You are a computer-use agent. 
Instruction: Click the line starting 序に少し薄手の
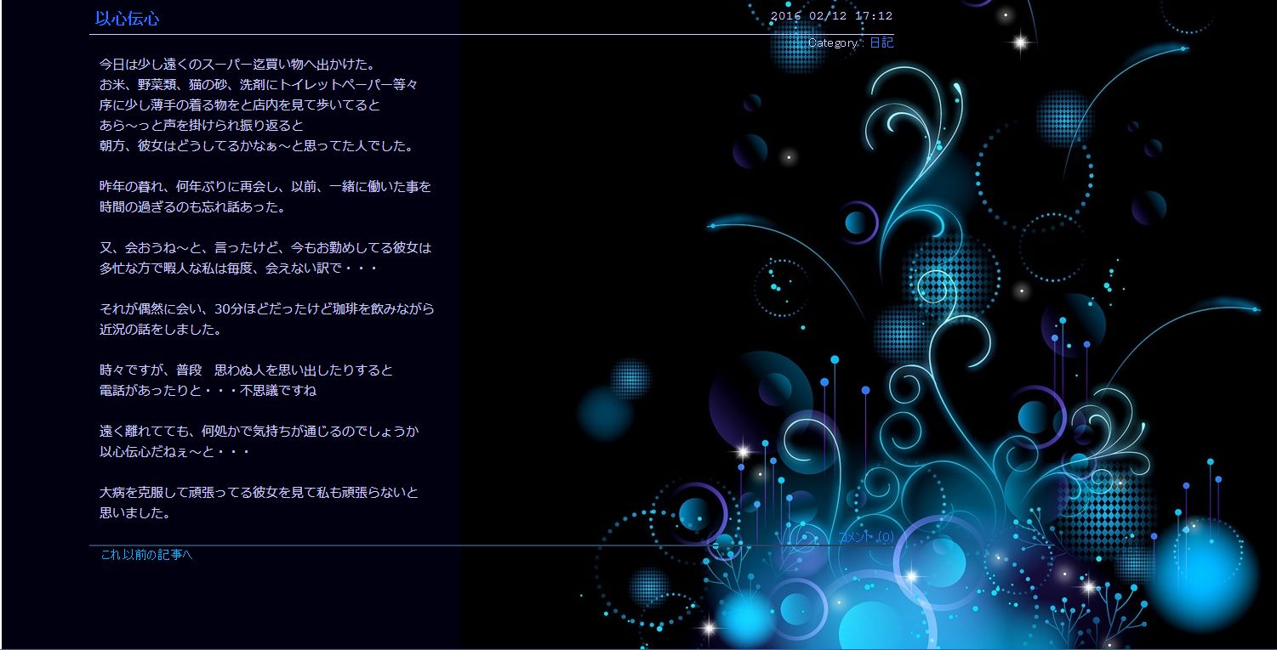click(239, 105)
